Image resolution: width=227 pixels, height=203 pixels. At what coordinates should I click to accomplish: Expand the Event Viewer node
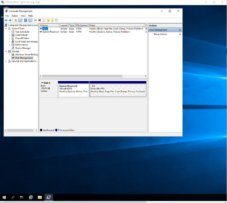pos(10,35)
